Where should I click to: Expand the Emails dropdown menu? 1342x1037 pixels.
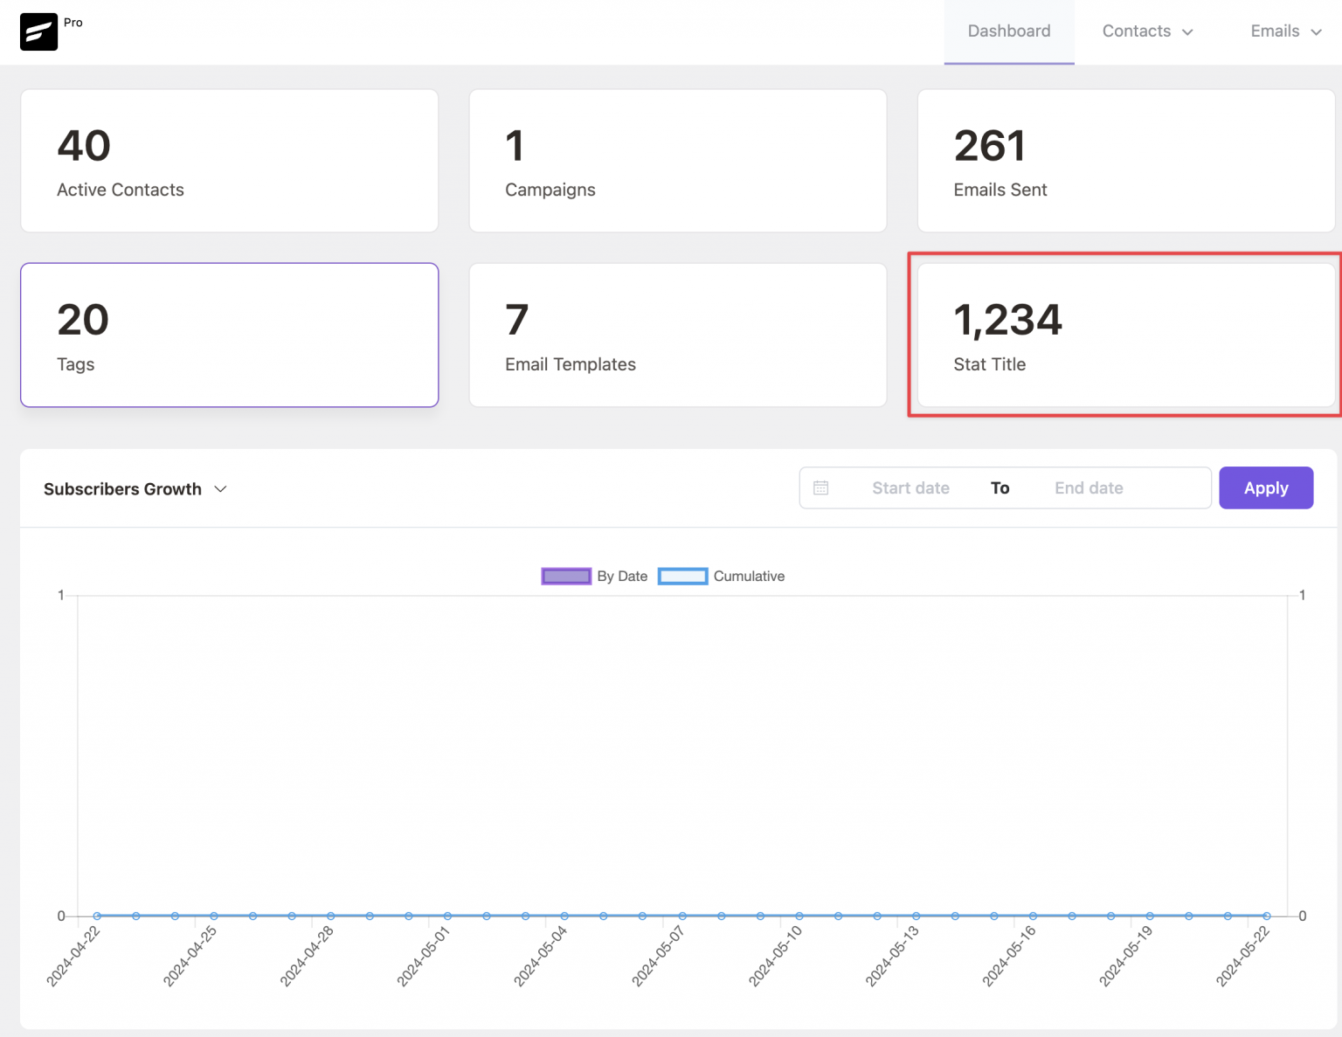1285,31
